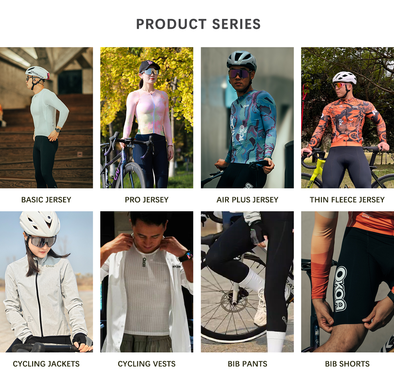Open the Pro Jersey product image

(x=147, y=118)
